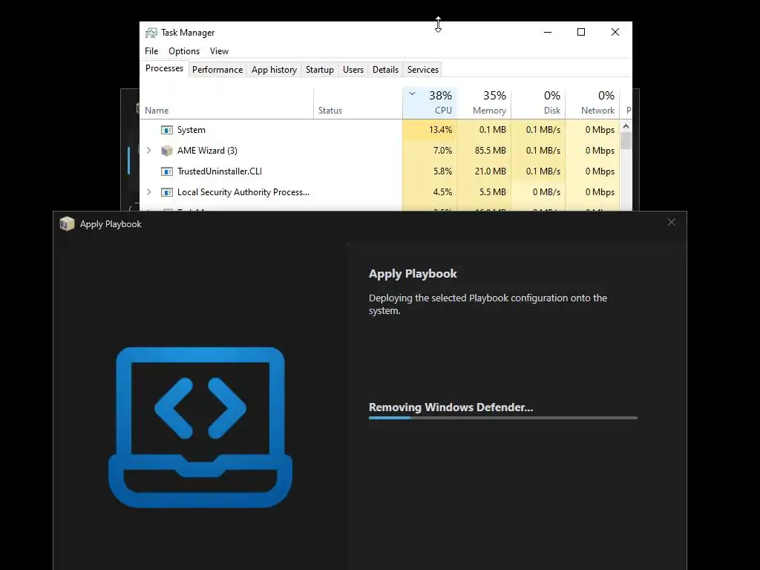Maximize the Task Manager window
Image resolution: width=760 pixels, height=570 pixels.
pyautogui.click(x=581, y=32)
